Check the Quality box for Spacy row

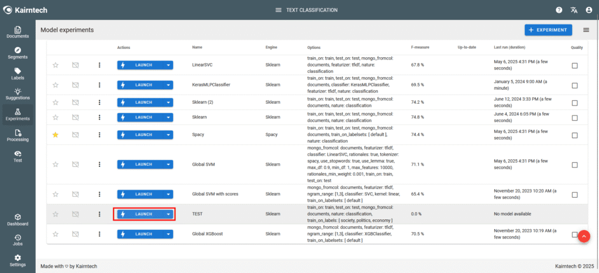[x=574, y=135]
